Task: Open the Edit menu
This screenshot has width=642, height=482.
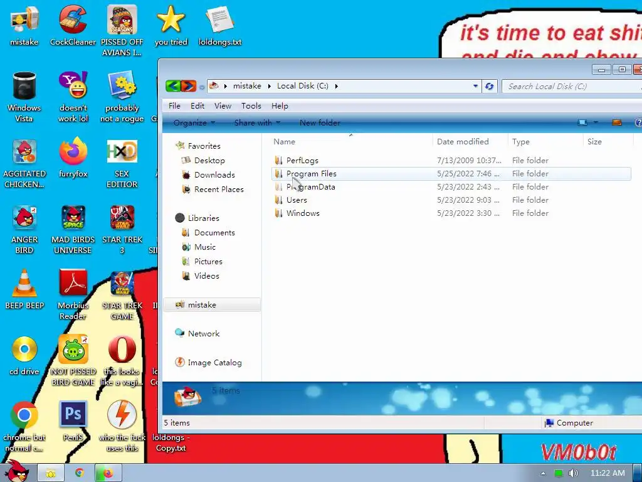Action: click(x=197, y=105)
